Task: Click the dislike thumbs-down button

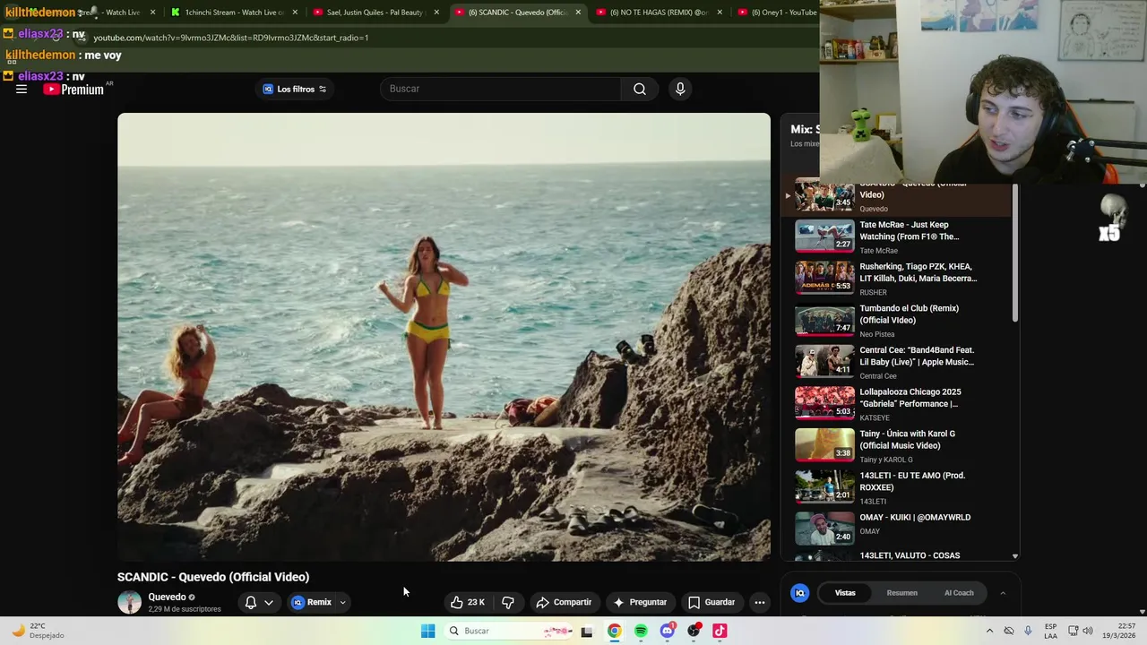Action: (508, 602)
